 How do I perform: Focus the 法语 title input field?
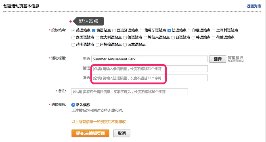[x=149, y=78]
